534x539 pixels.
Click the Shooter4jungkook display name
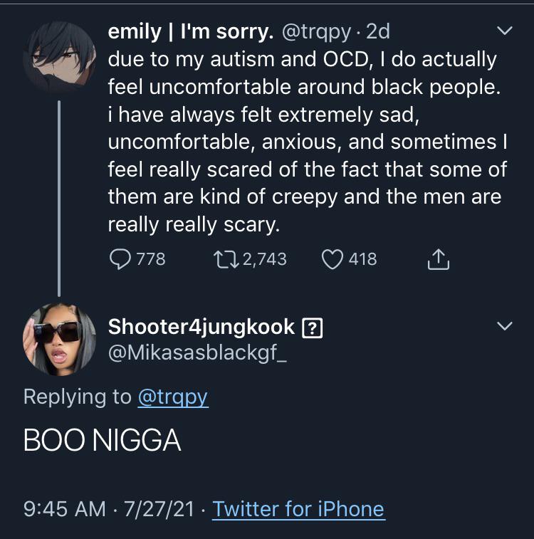pos(201,327)
